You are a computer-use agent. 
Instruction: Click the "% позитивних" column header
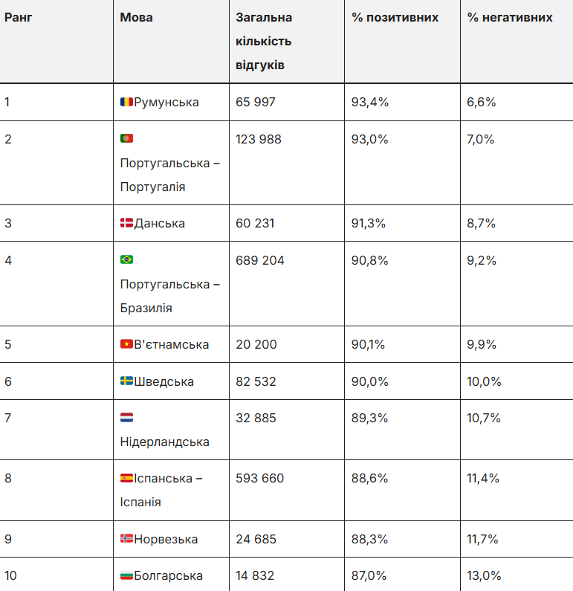(395, 17)
